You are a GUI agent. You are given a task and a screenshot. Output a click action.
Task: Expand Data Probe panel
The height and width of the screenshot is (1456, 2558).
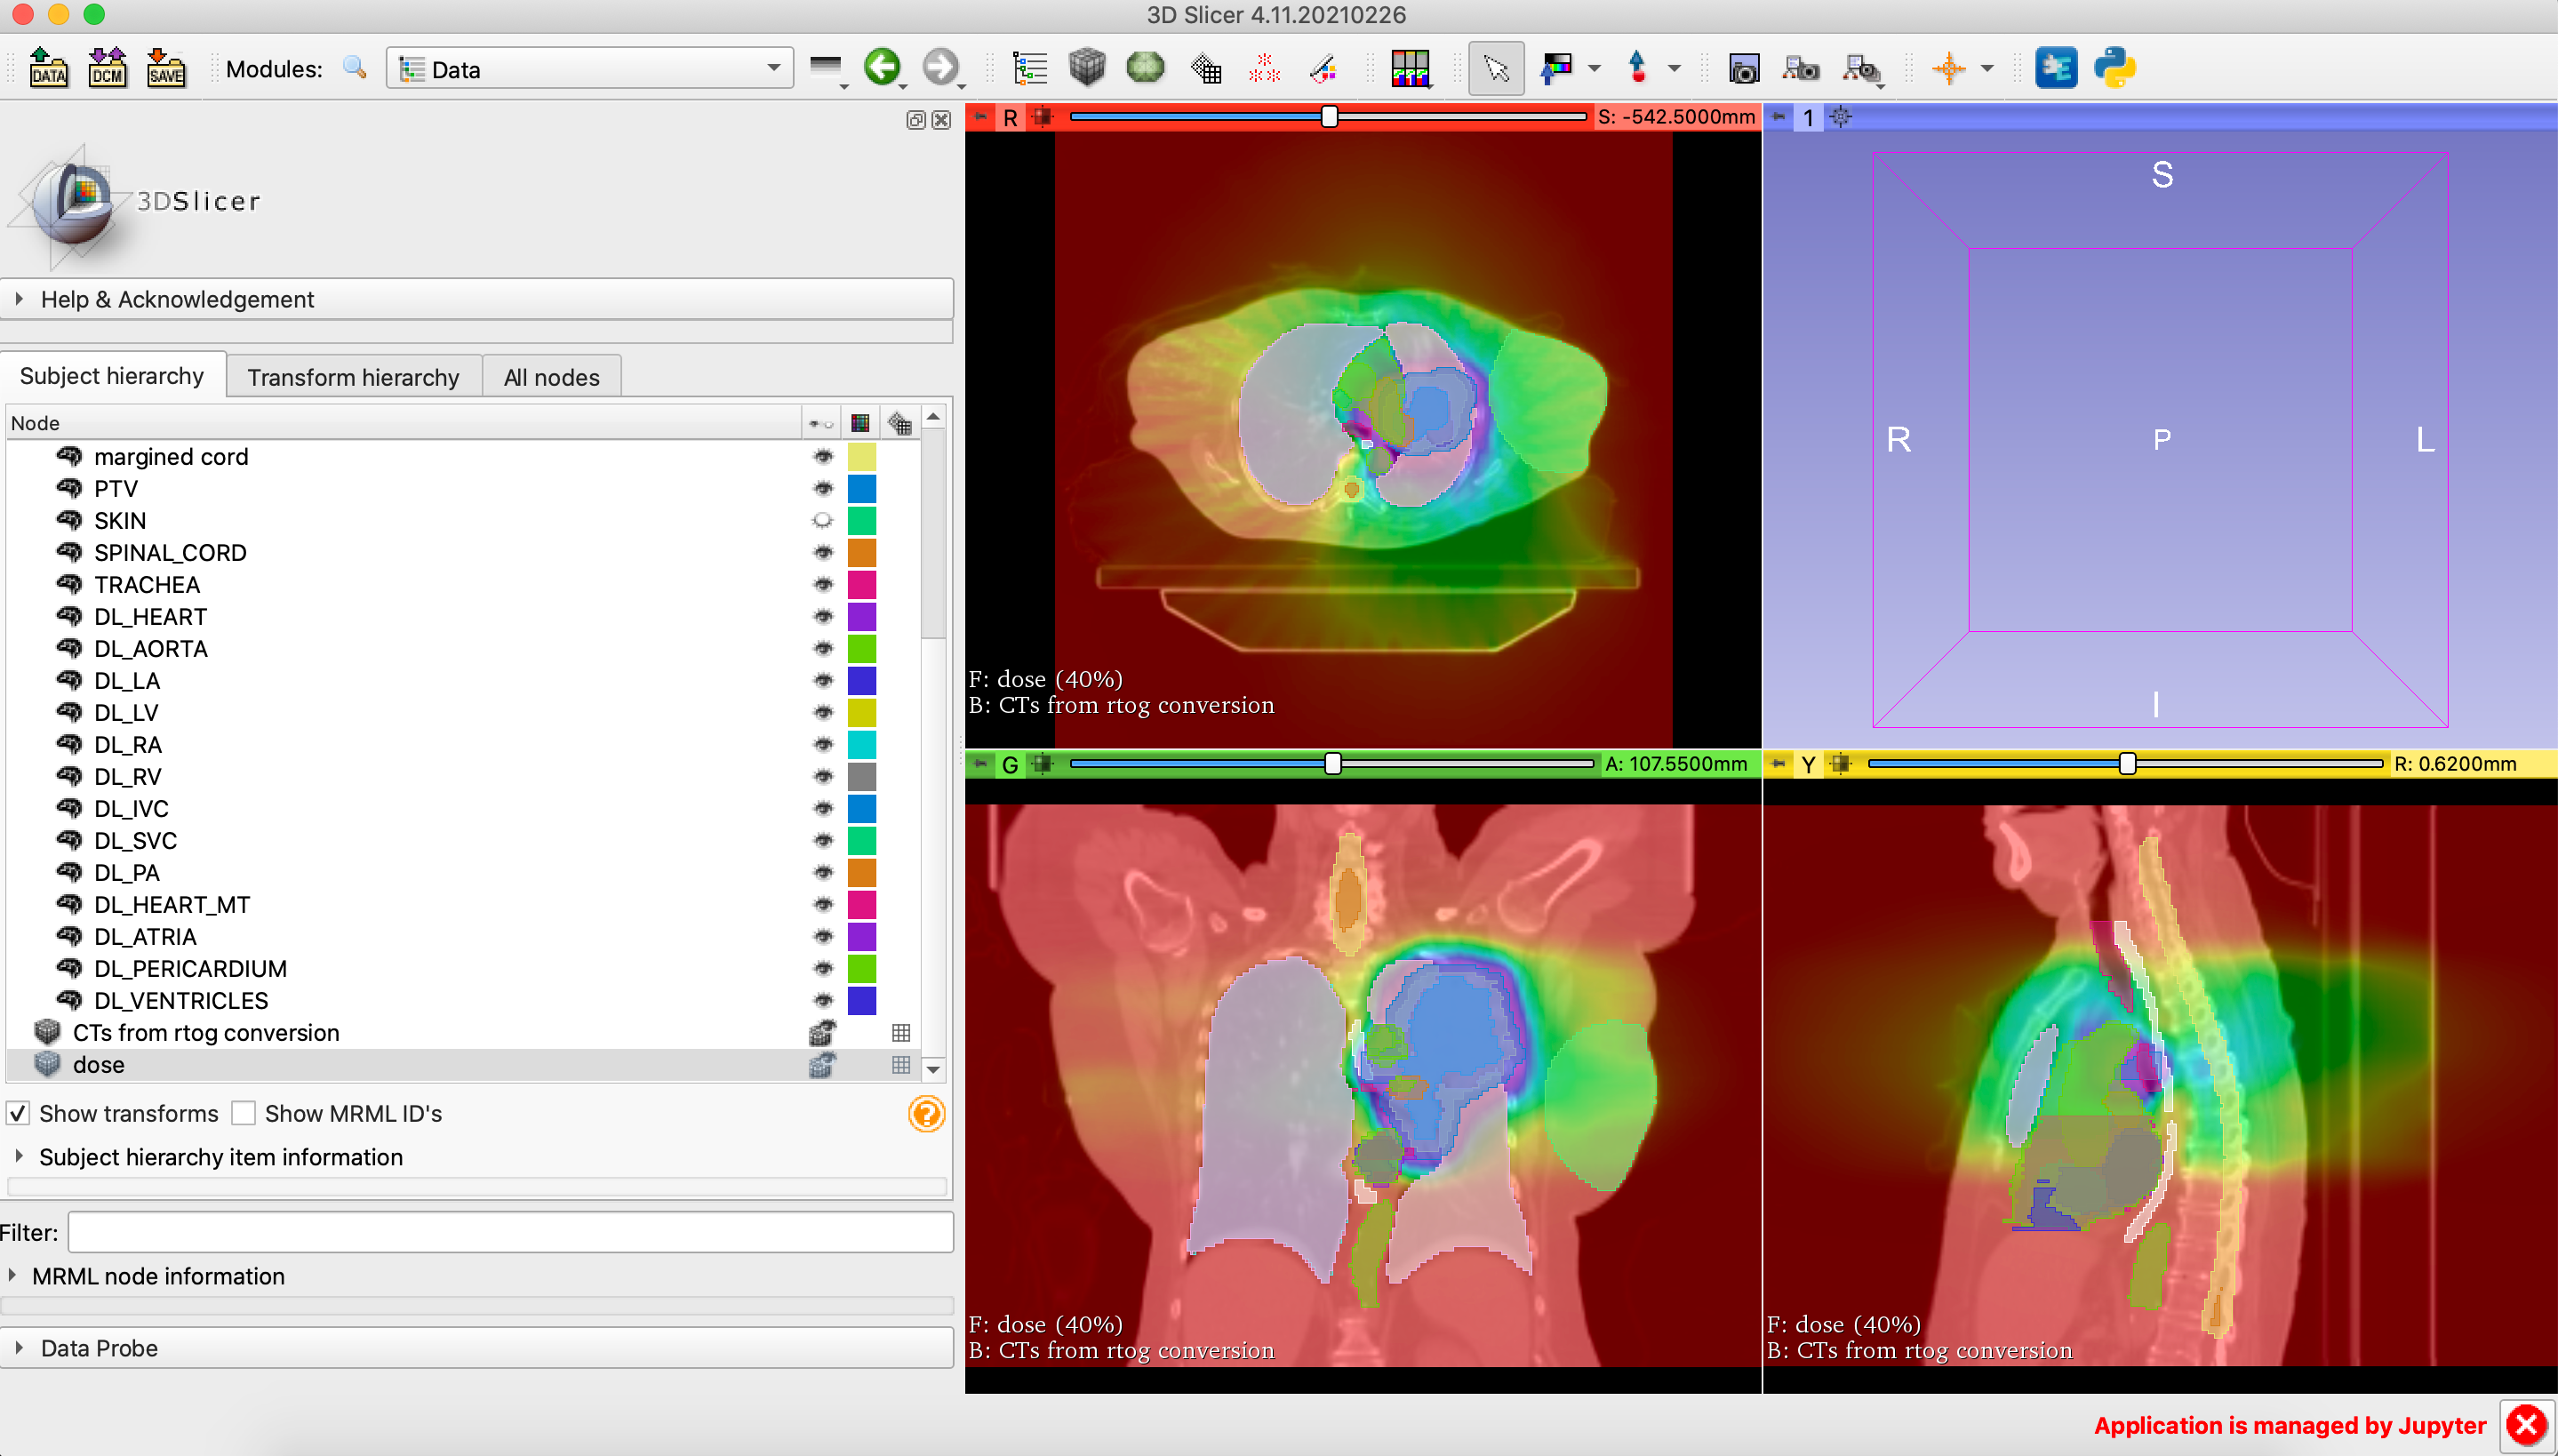pos(20,1348)
